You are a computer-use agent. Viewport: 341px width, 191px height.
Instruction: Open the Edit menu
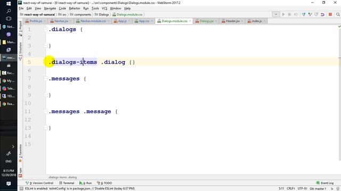(29, 8)
